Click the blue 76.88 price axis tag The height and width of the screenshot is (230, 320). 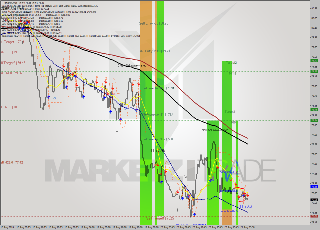tap(314, 186)
